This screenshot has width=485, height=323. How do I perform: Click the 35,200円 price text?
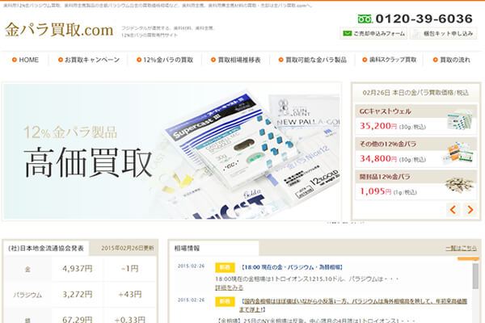click(x=378, y=126)
